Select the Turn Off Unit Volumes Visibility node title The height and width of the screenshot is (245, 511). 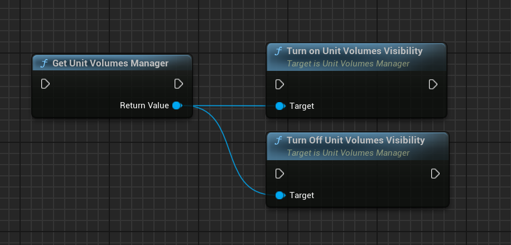tap(355, 141)
